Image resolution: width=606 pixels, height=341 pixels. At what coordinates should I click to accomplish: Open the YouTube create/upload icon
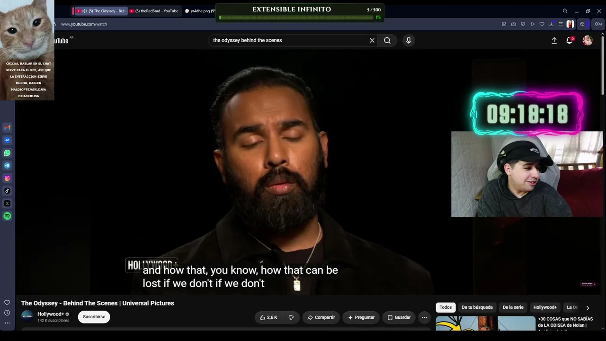[554, 40]
